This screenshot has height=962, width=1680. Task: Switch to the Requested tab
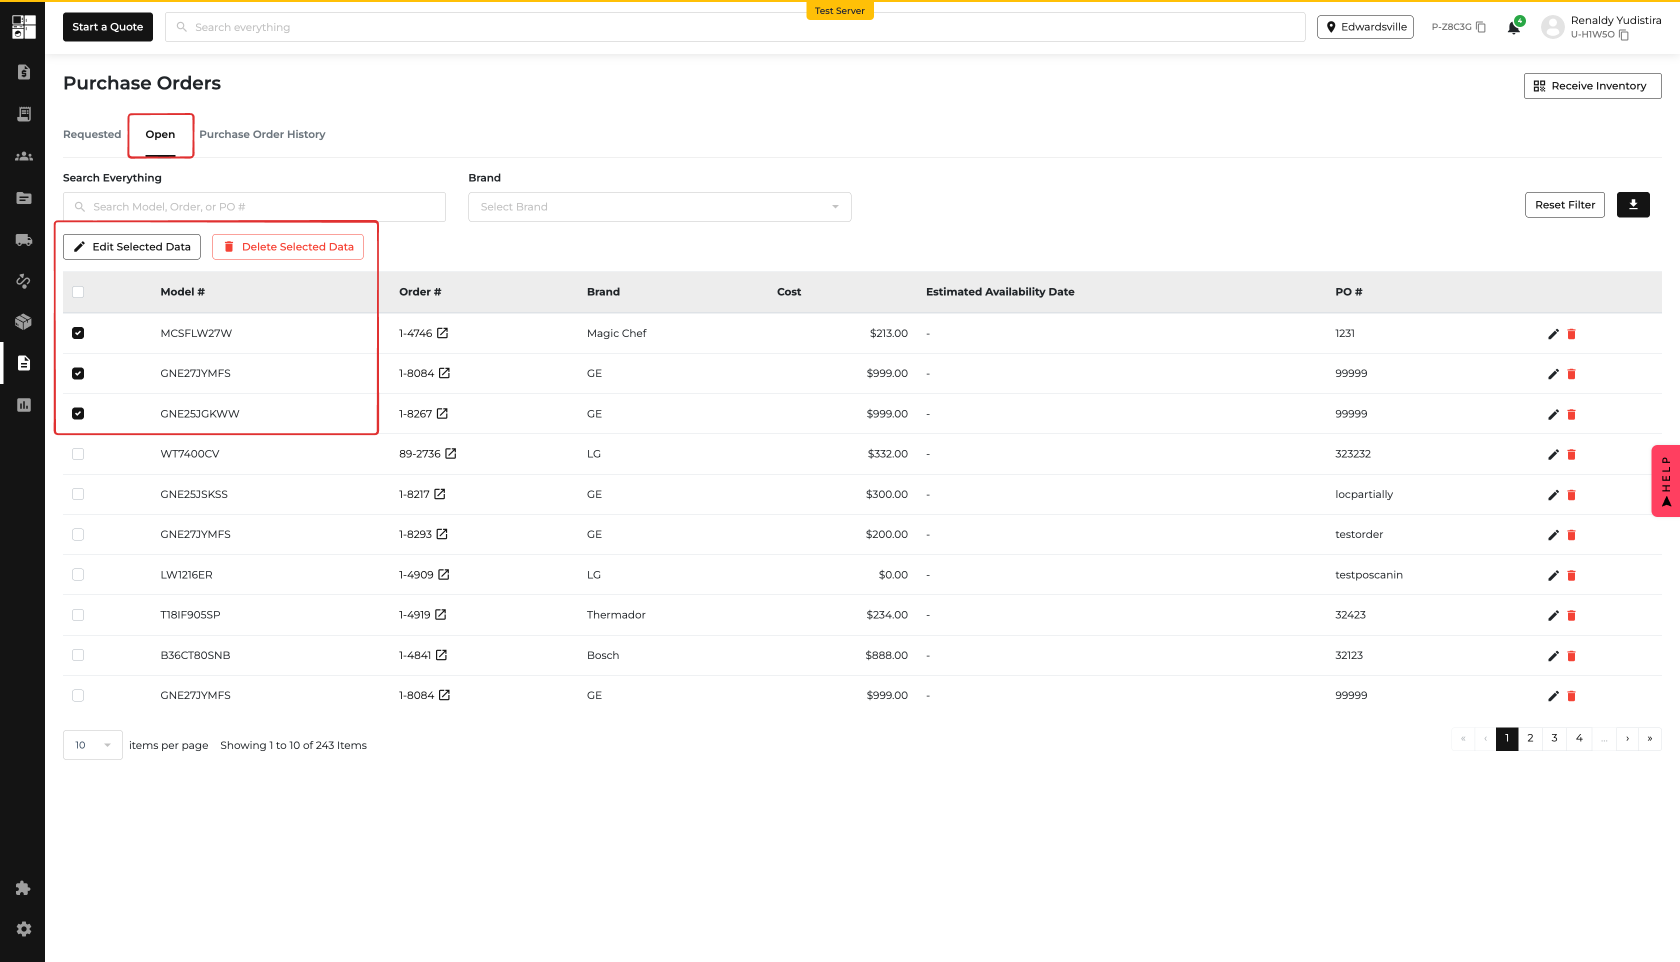pos(92,134)
